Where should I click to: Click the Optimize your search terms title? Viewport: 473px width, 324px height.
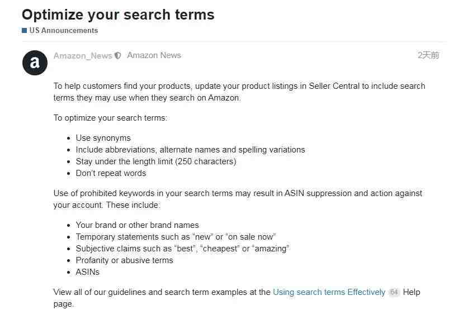tap(118, 15)
